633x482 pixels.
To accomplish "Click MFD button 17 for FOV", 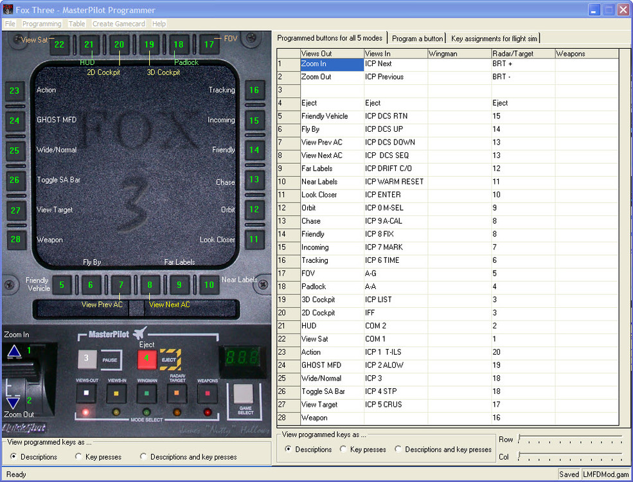I will 209,44.
